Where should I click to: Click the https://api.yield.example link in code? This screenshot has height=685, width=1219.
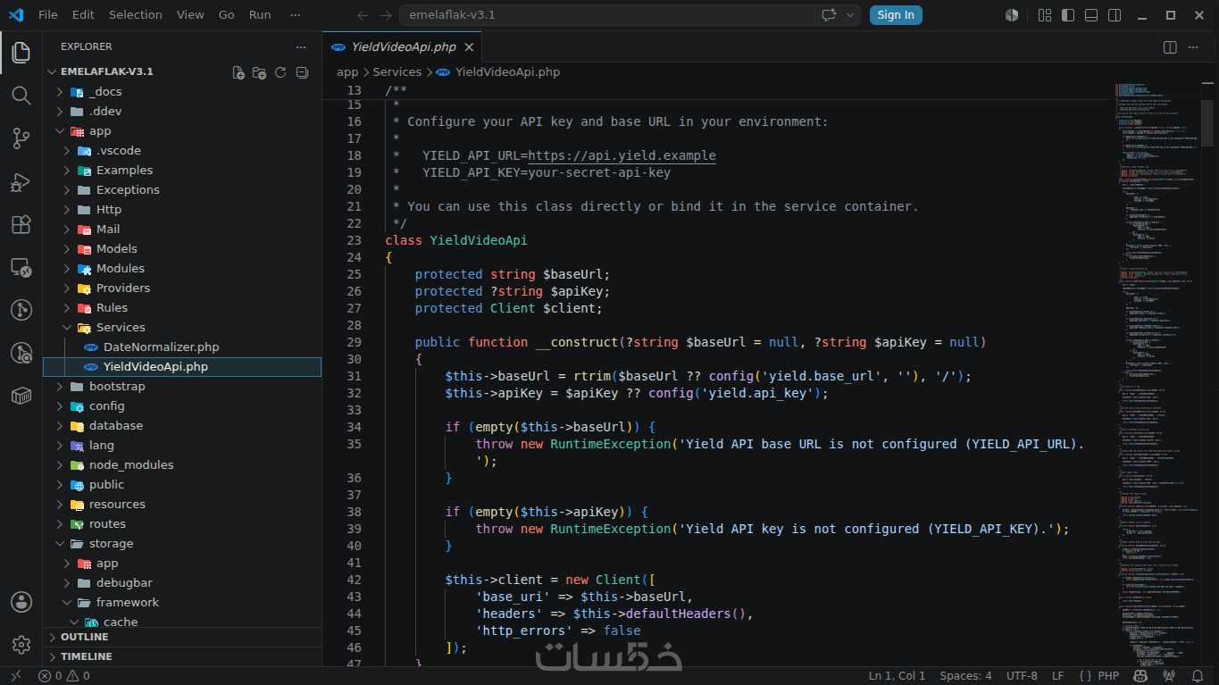[622, 155]
